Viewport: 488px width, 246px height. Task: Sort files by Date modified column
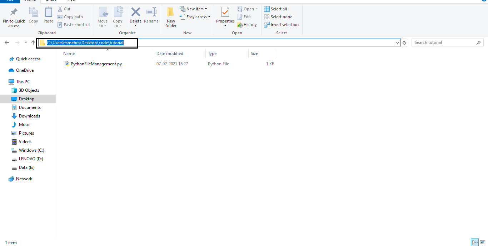[170, 54]
